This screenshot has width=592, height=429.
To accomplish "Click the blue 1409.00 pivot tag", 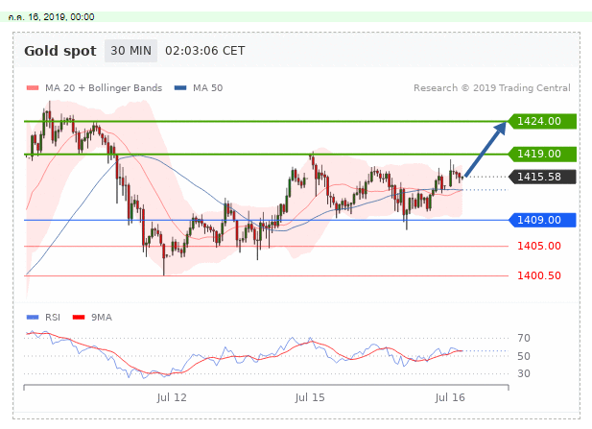I will [x=542, y=220].
